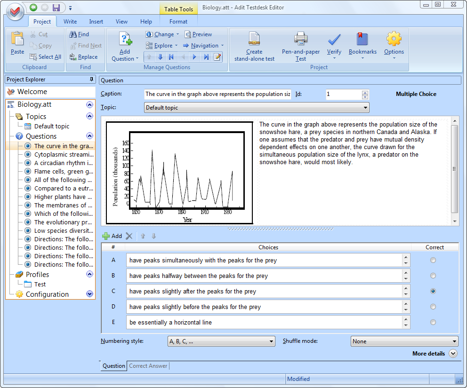Click the Replace icon
Image resolution: width=467 pixels, height=388 pixels.
pos(73,57)
